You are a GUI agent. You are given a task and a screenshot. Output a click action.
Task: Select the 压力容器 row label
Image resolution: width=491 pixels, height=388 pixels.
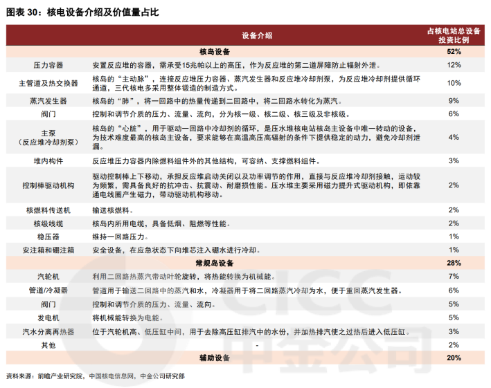pos(48,65)
